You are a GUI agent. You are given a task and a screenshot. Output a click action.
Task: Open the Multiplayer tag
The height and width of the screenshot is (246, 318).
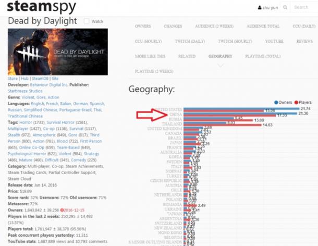pyautogui.click(x=18, y=129)
